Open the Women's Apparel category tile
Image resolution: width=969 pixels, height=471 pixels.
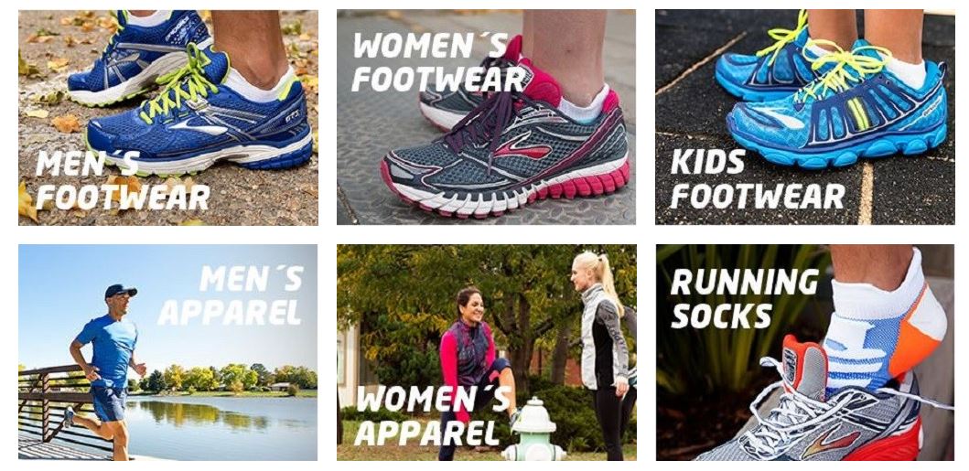click(x=487, y=352)
